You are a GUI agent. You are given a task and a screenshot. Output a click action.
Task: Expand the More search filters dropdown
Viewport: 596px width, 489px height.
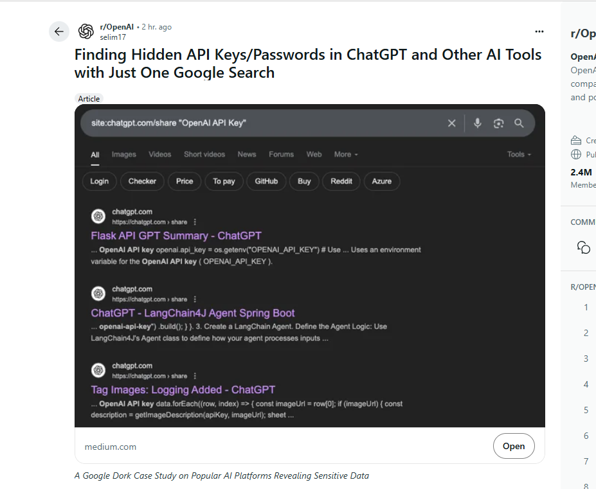pyautogui.click(x=346, y=155)
